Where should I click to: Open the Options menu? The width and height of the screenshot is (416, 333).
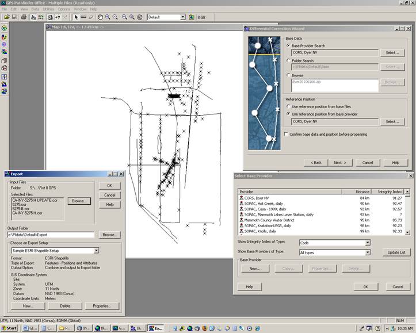point(64,9)
